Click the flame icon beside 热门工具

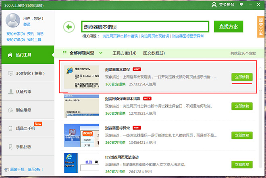[x=10, y=55]
